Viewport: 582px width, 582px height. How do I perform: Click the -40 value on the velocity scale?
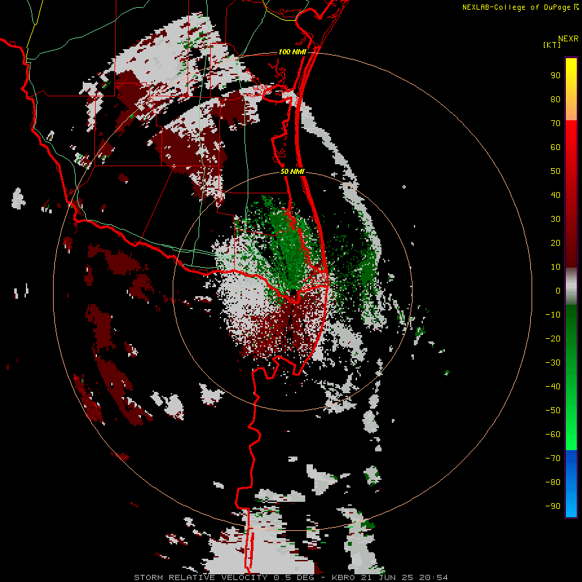pos(553,387)
